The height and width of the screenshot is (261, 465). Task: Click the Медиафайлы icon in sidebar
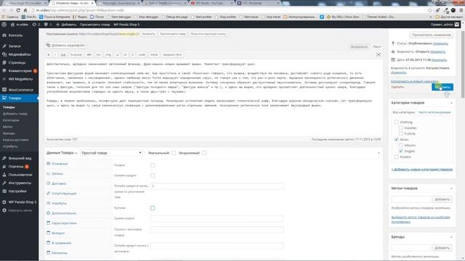[x=4, y=54]
